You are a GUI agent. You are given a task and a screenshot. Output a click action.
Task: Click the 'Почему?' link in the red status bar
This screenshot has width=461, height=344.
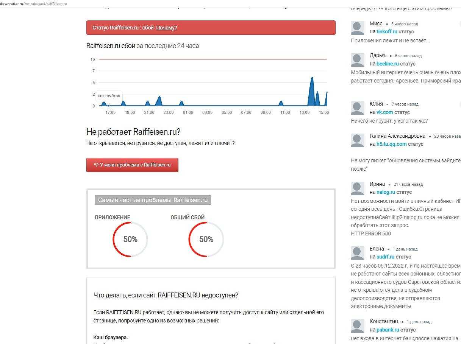tap(166, 28)
